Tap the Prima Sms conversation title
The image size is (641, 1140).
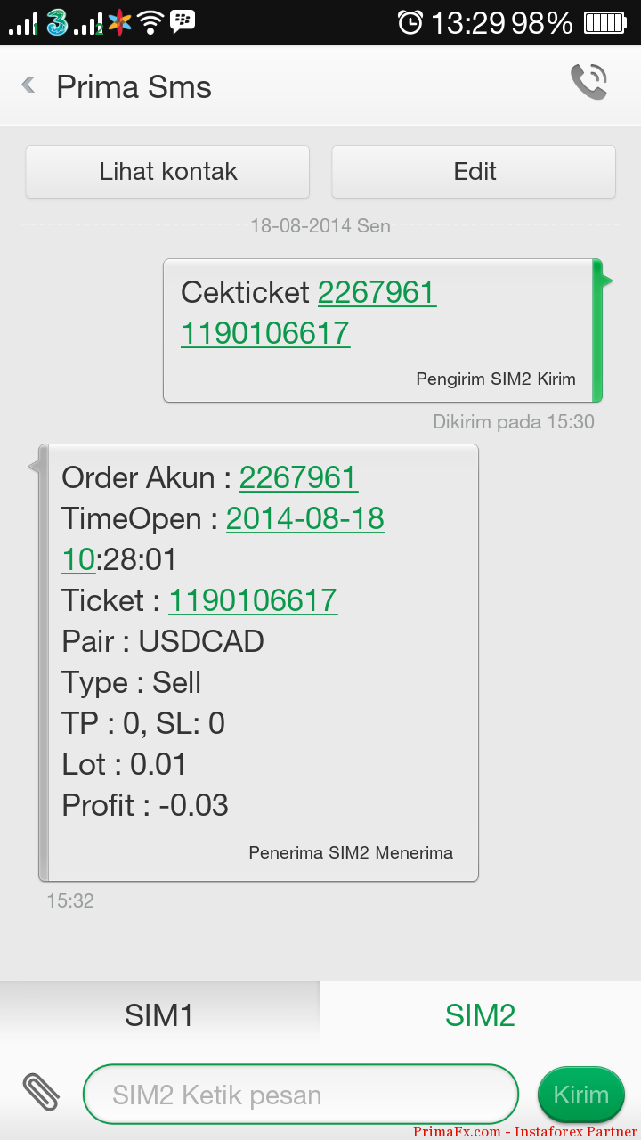(x=134, y=87)
